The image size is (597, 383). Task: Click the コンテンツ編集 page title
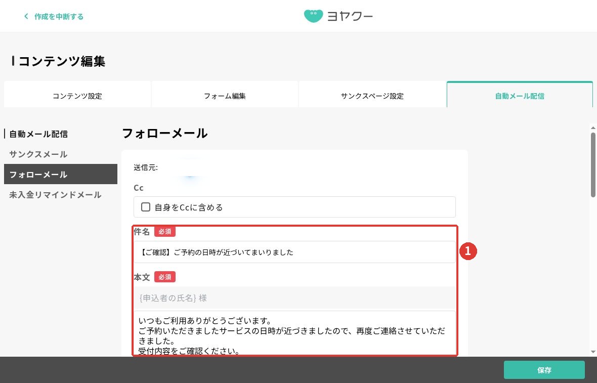point(62,61)
